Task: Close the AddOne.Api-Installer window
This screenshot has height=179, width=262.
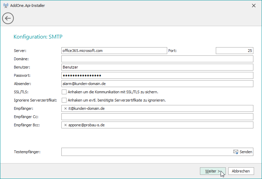Action: tap(254, 6)
